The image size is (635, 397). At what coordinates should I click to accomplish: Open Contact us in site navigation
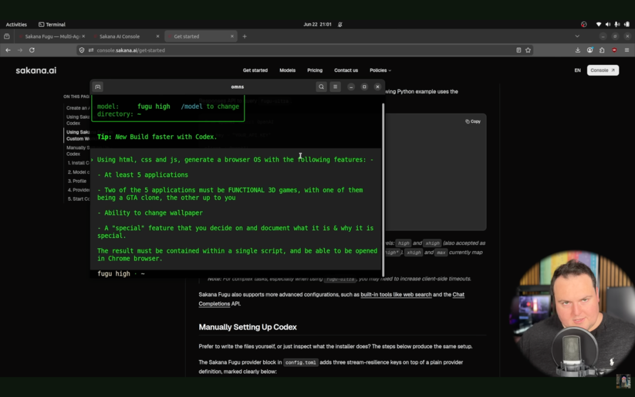click(x=346, y=71)
